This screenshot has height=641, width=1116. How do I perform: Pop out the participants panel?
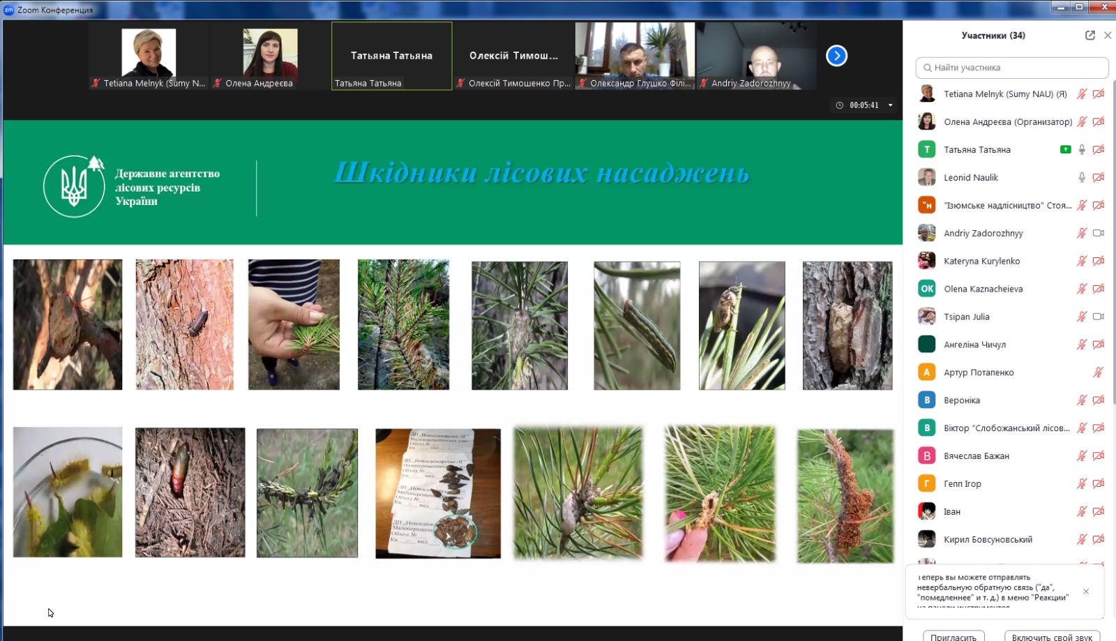[x=1089, y=36]
